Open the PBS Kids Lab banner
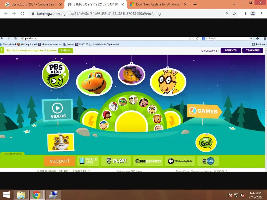 (x=208, y=161)
